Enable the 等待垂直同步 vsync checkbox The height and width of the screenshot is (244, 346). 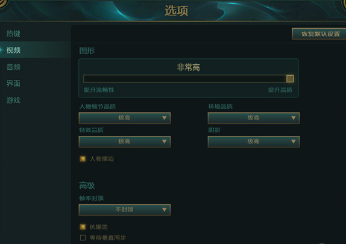coord(83,237)
